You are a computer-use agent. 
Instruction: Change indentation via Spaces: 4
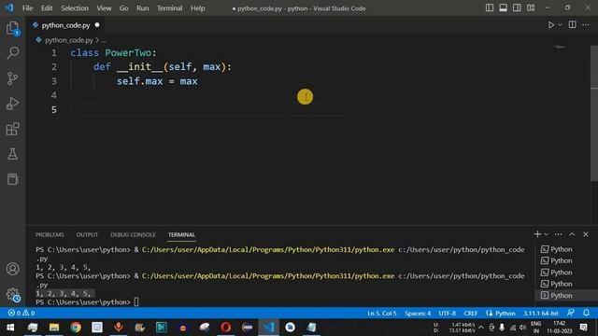pyautogui.click(x=418, y=314)
